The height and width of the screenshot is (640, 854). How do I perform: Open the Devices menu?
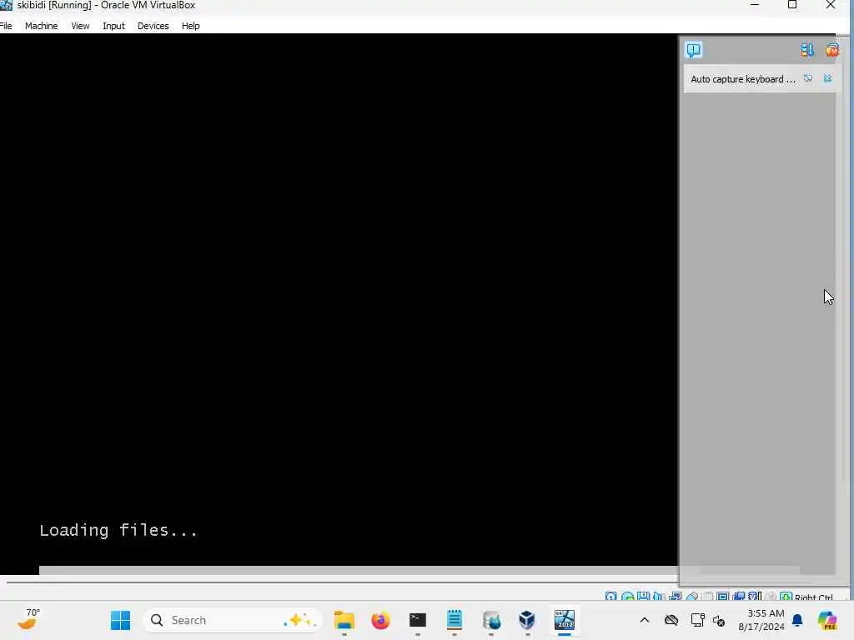tap(153, 26)
